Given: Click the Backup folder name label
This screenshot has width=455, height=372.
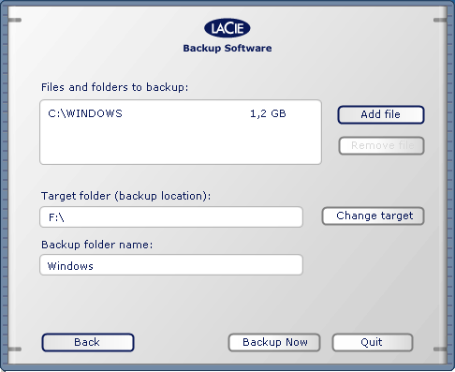Looking at the screenshot, I should [97, 245].
